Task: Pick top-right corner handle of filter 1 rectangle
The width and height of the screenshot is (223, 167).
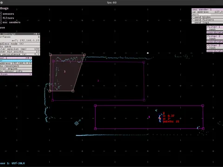Action: pyautogui.click(x=203, y=106)
